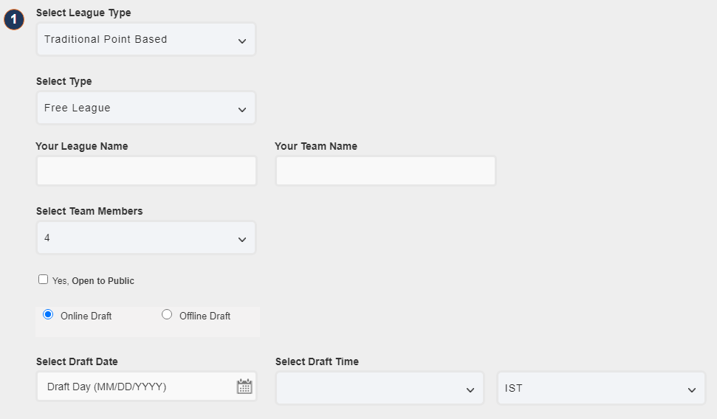Expand the Traditional Point Based dropdown

tap(146, 39)
